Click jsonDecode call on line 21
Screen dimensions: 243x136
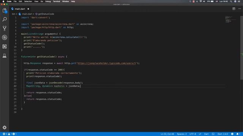[x=55, y=83]
